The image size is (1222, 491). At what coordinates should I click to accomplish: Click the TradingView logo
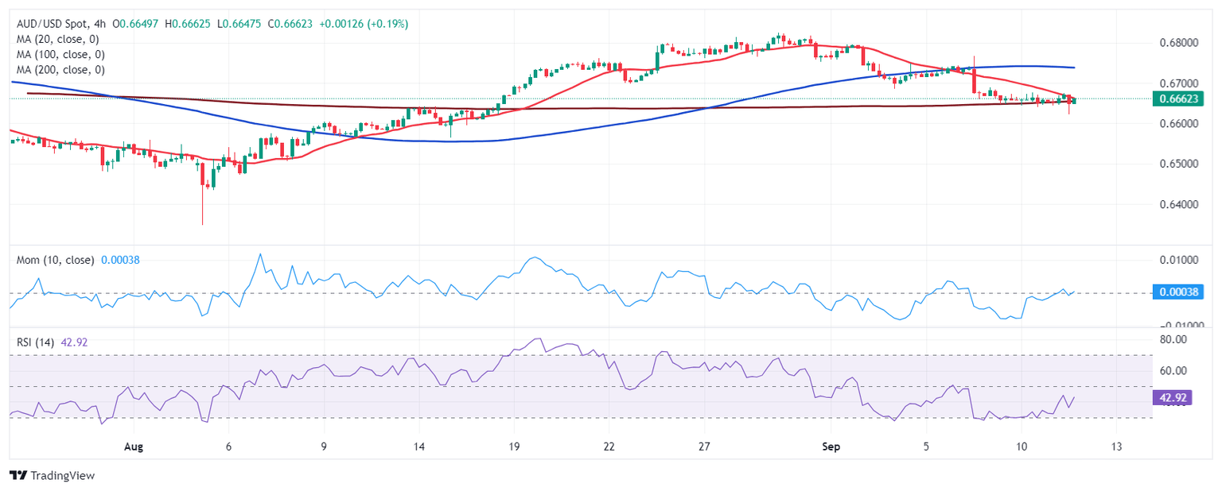click(x=52, y=475)
